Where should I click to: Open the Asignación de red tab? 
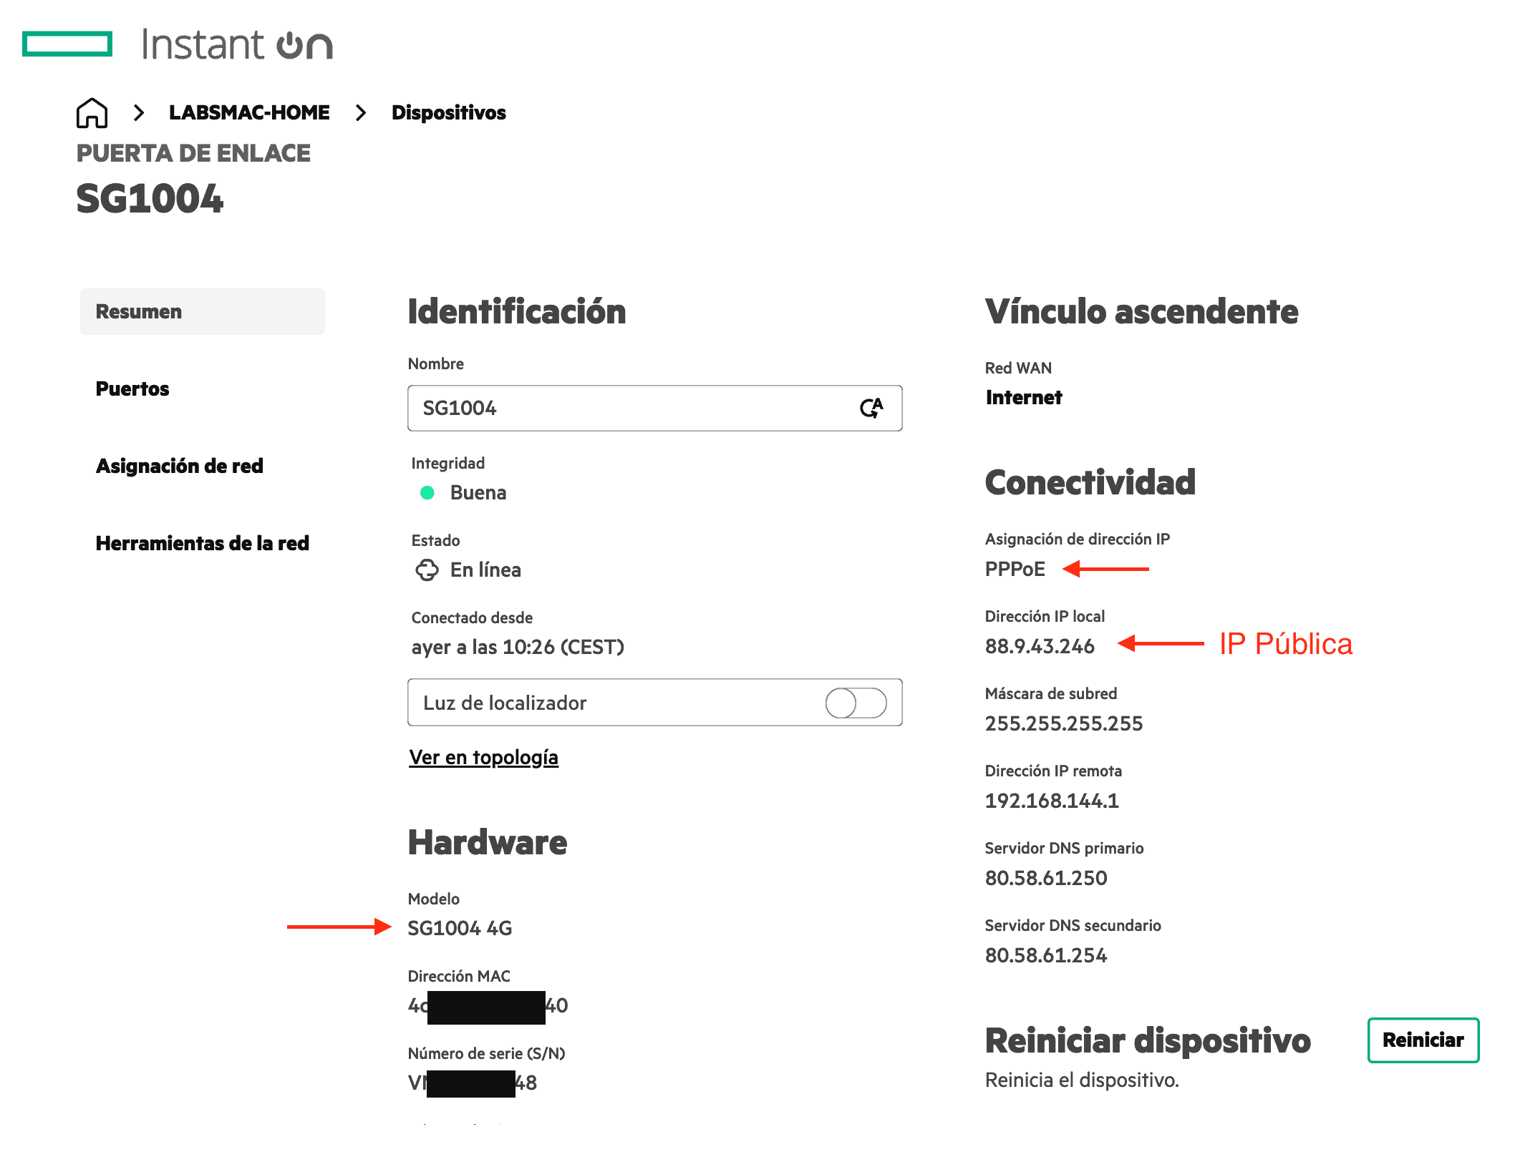(x=180, y=467)
